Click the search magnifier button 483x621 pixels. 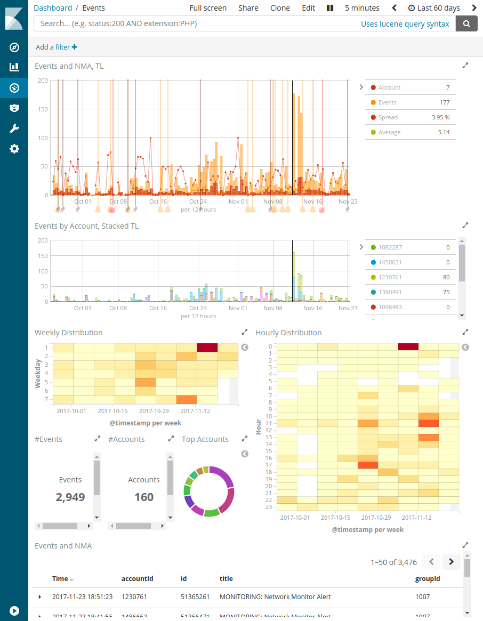(466, 23)
